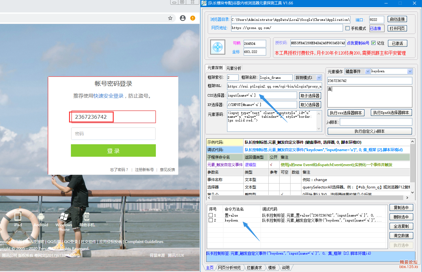
Task: Click the 忘了密码？ link
Action: point(119,170)
